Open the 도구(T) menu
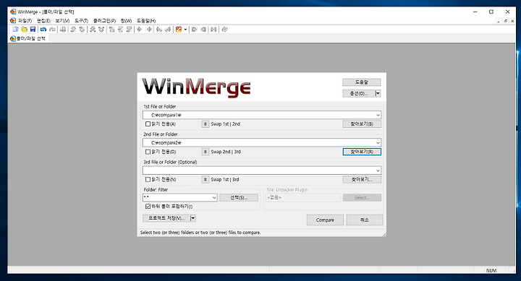 point(81,20)
